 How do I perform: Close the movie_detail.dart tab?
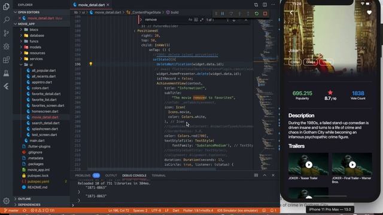(x=108, y=5)
